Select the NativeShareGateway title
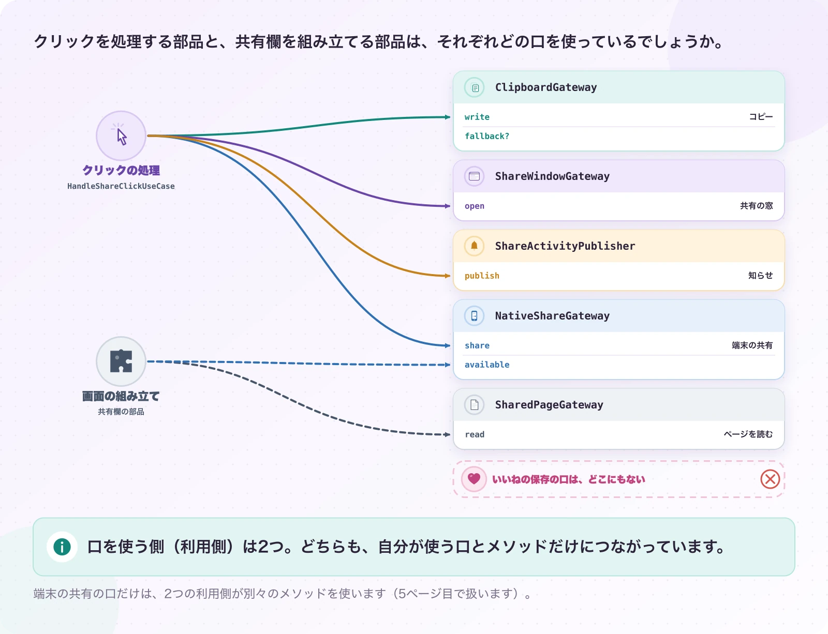 (x=552, y=316)
